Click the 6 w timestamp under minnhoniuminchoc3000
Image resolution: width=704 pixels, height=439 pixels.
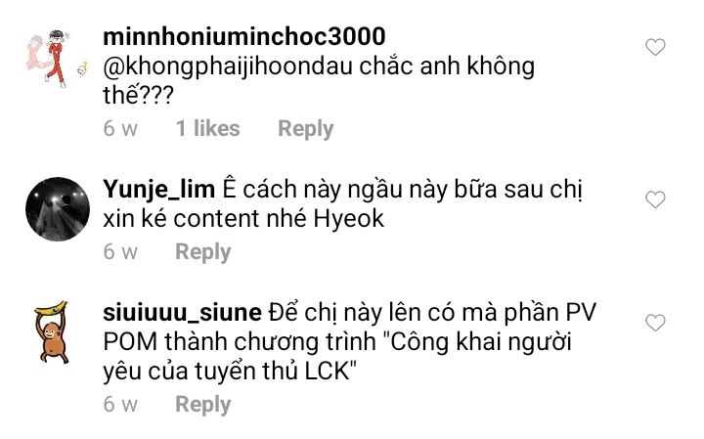[x=120, y=129]
